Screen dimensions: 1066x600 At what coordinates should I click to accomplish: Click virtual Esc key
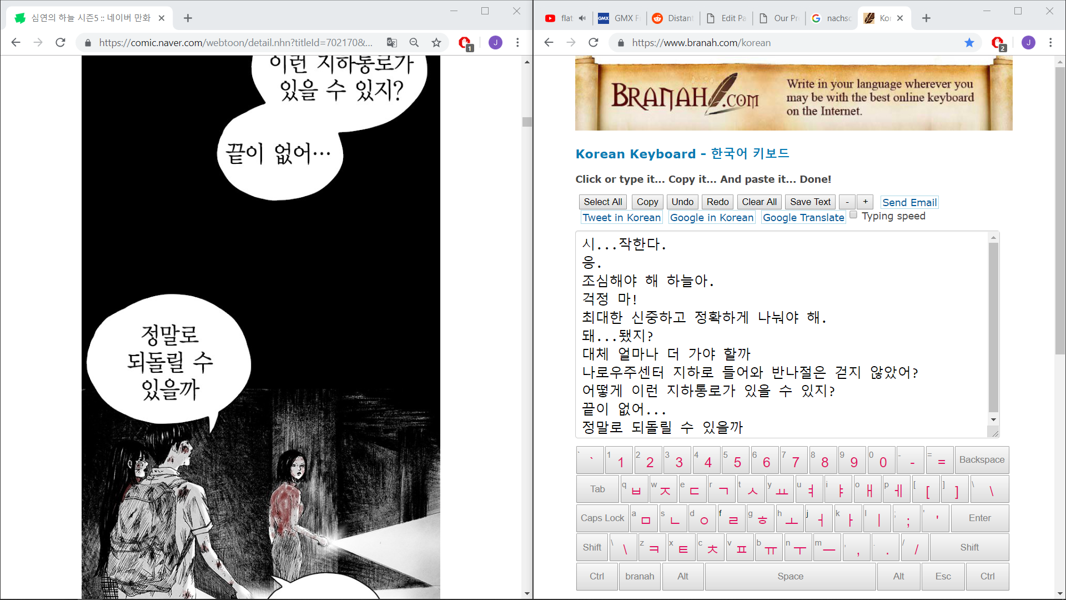(x=943, y=577)
